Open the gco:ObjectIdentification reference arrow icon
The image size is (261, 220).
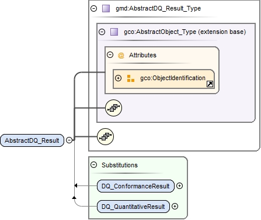[210, 84]
